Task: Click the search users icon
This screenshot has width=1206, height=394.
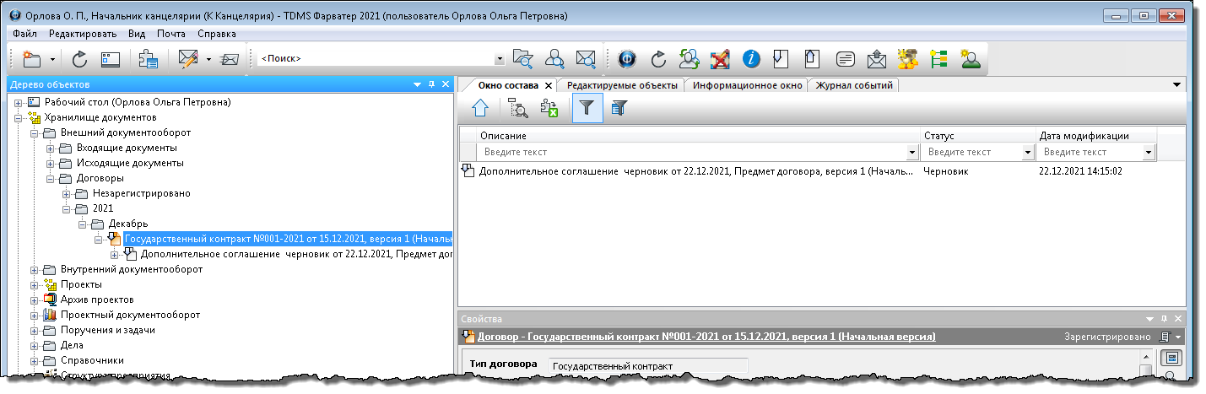Action: point(554,59)
